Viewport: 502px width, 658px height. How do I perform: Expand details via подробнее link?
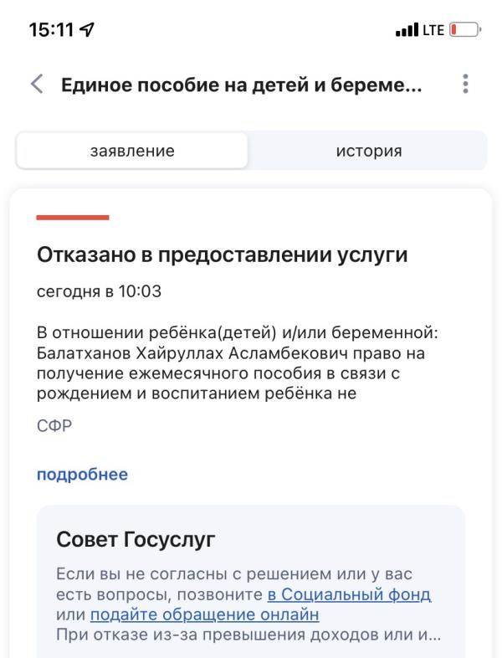[x=82, y=475]
